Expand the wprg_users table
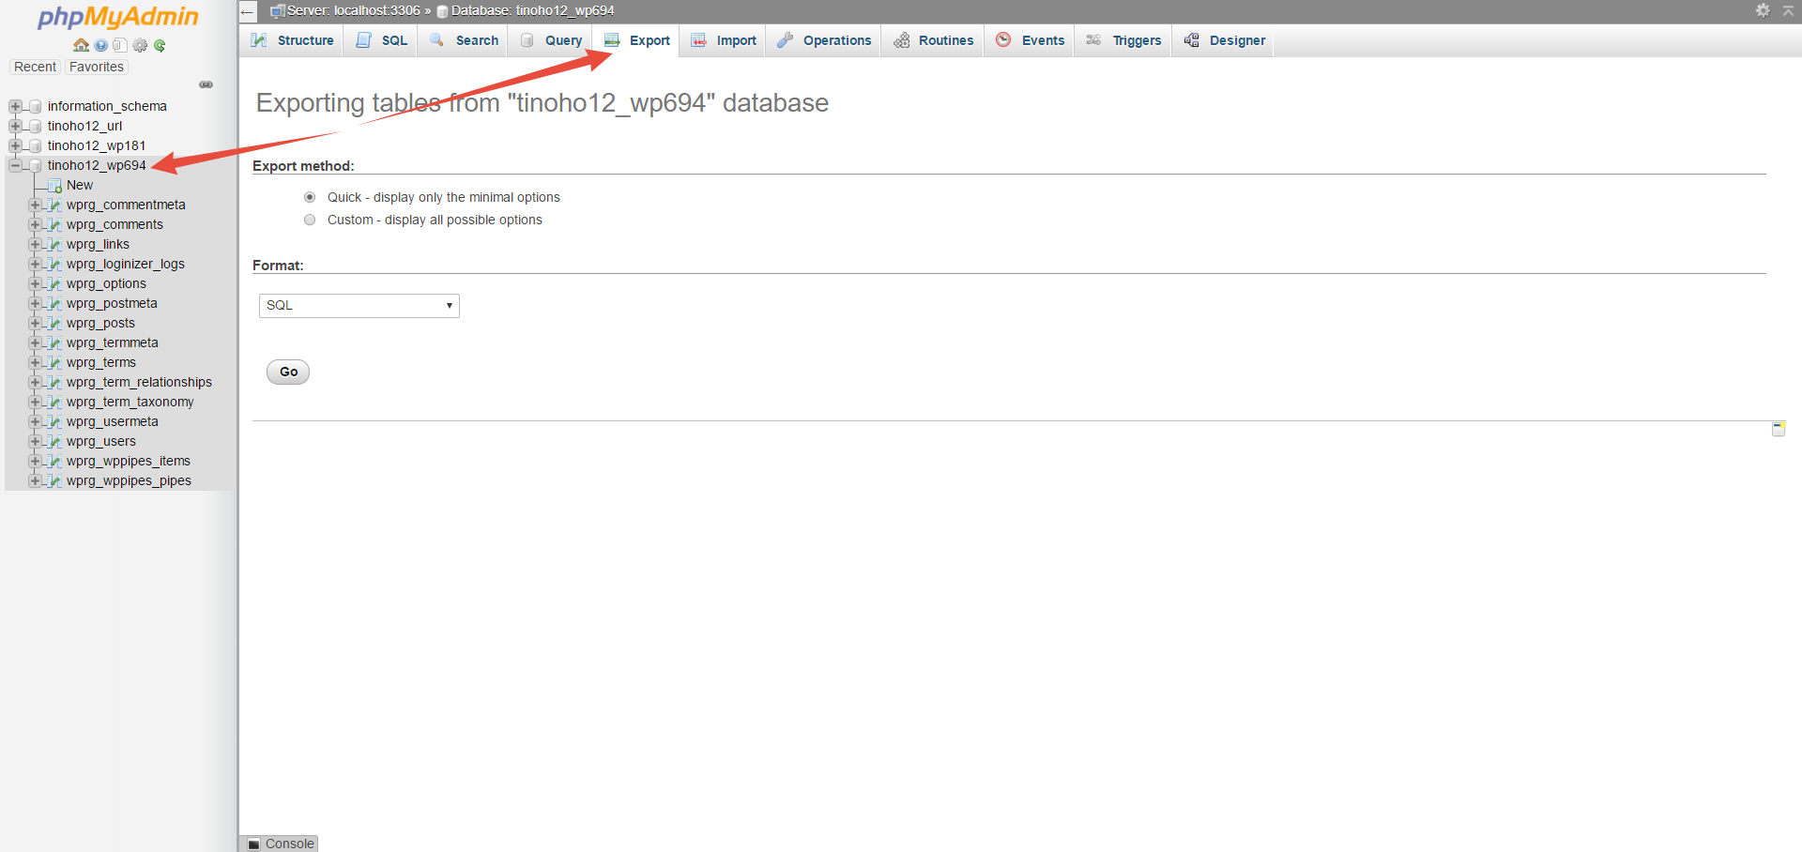 [35, 441]
